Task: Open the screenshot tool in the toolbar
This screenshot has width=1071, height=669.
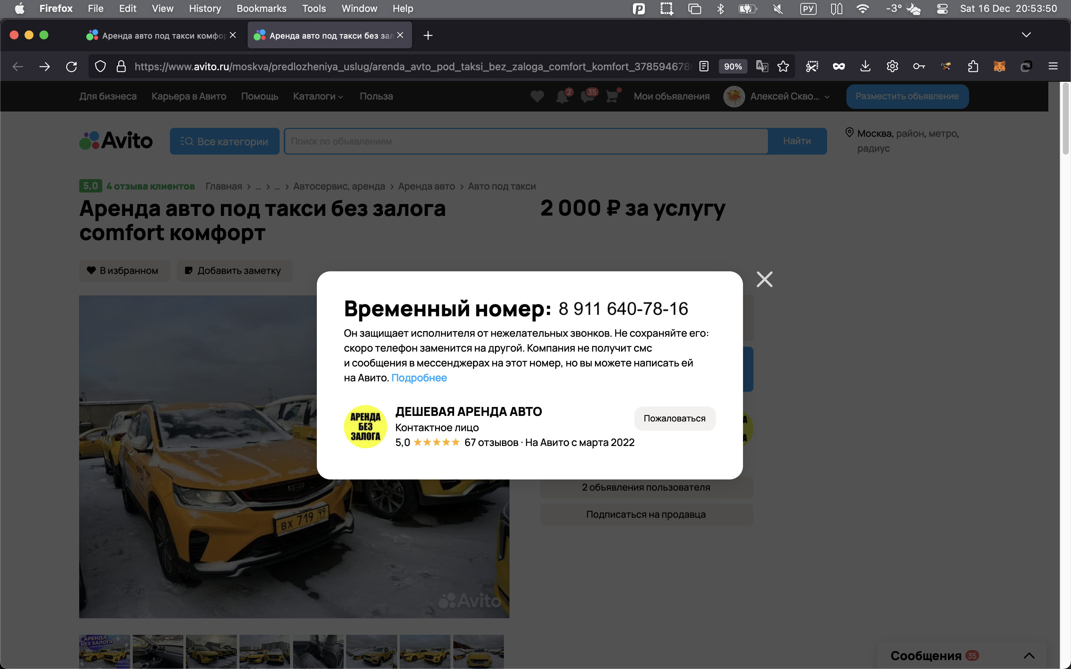Action: pyautogui.click(x=812, y=67)
